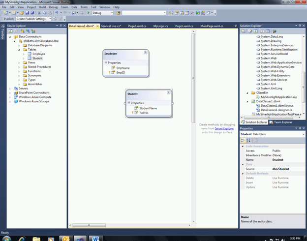Close the DataClasses1.dbml tab
307x241 pixels.
point(97,26)
